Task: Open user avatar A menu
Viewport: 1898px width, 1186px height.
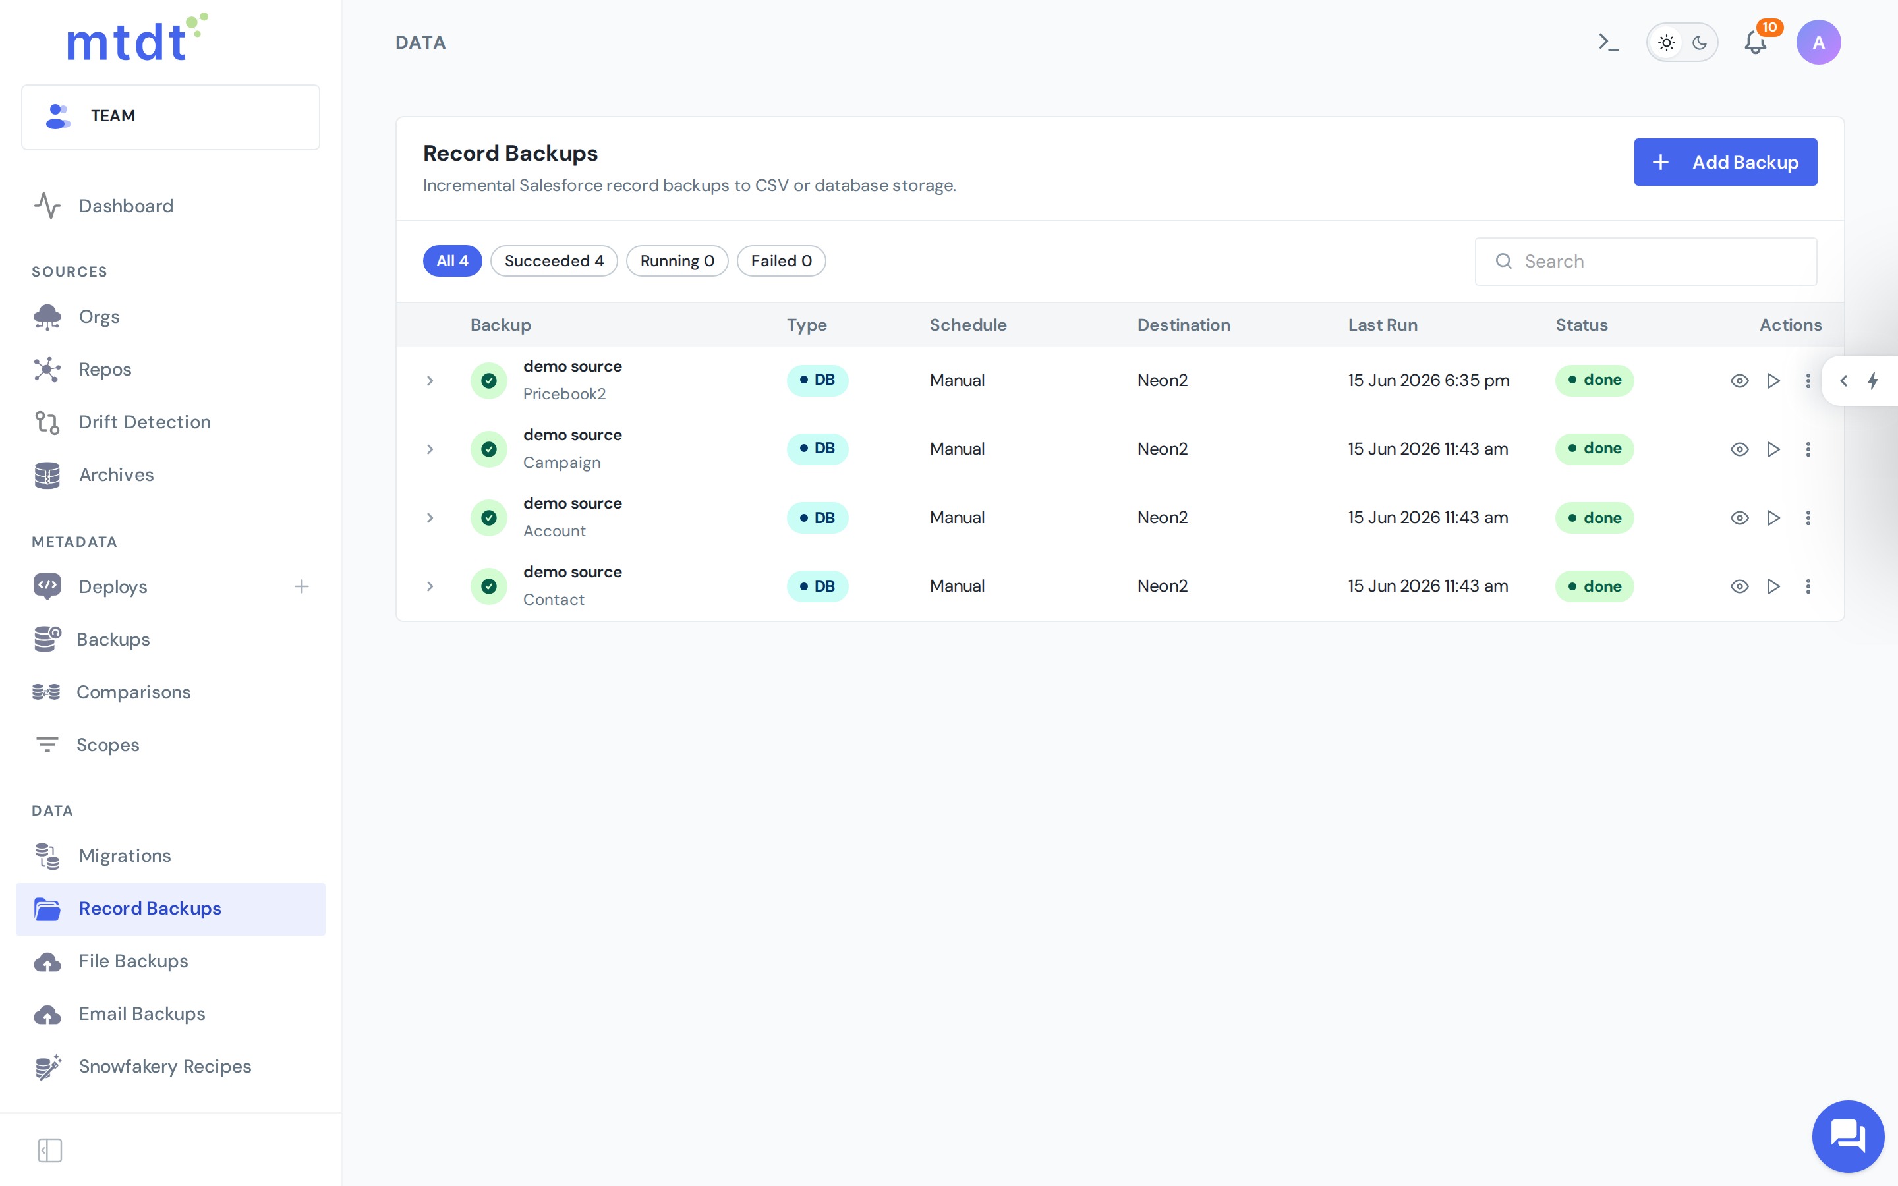Action: 1818,42
